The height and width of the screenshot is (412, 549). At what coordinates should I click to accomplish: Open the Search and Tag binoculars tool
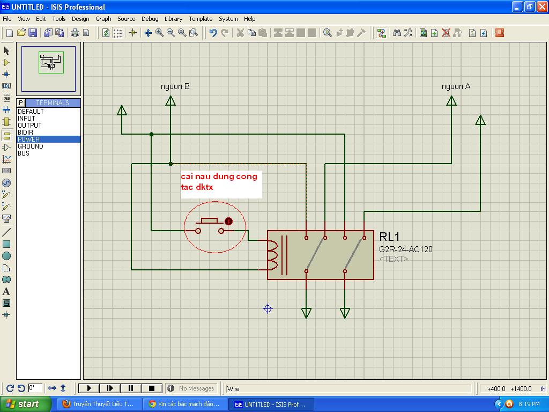tap(397, 33)
